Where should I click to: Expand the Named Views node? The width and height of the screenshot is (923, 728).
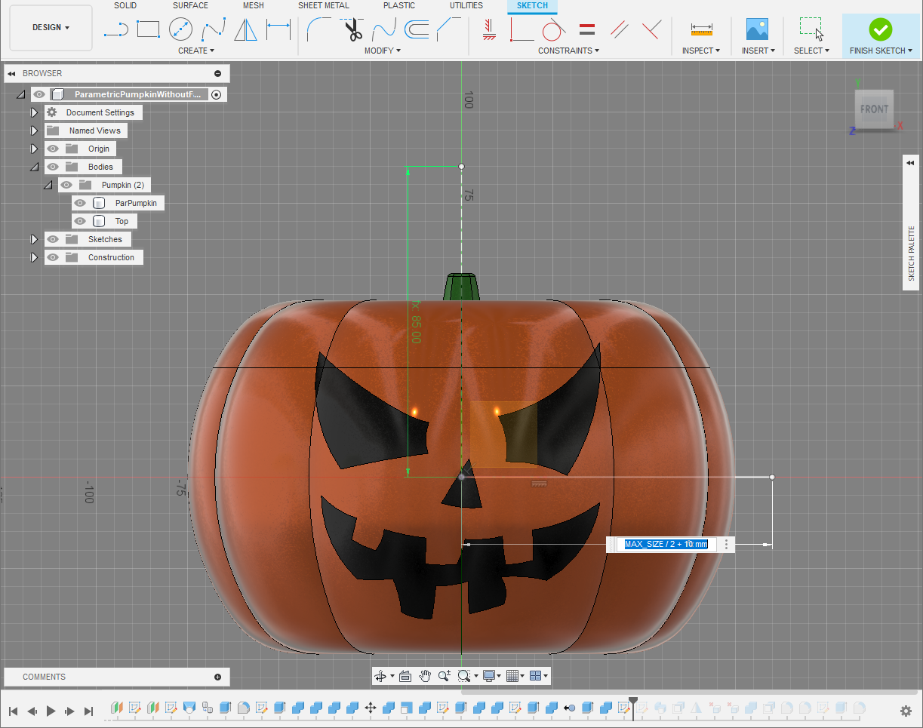click(34, 131)
